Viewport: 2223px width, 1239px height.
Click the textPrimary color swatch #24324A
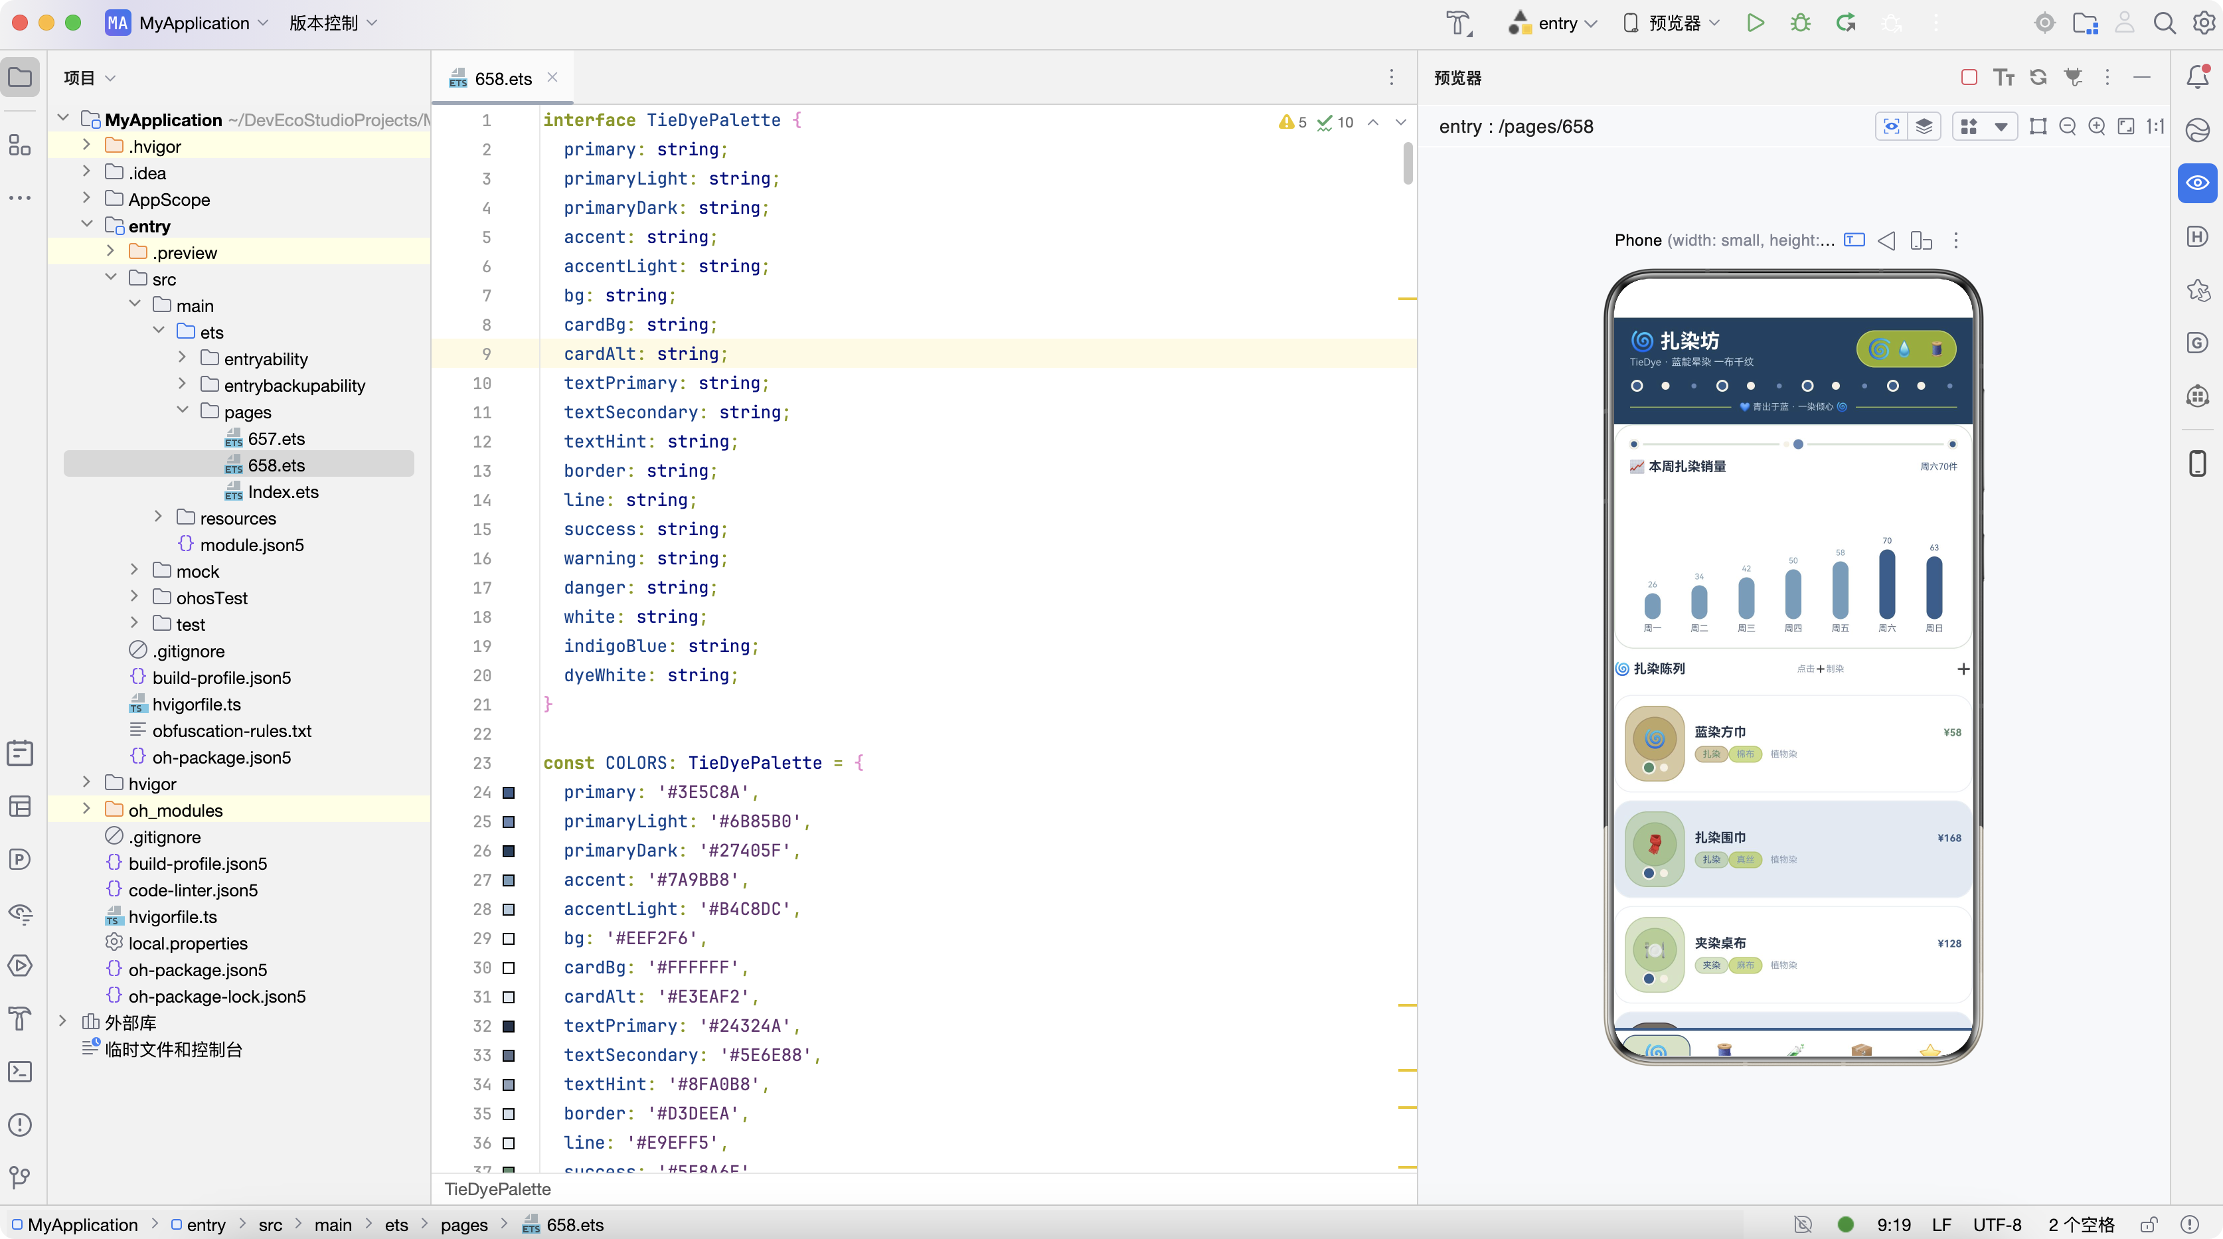(509, 1026)
